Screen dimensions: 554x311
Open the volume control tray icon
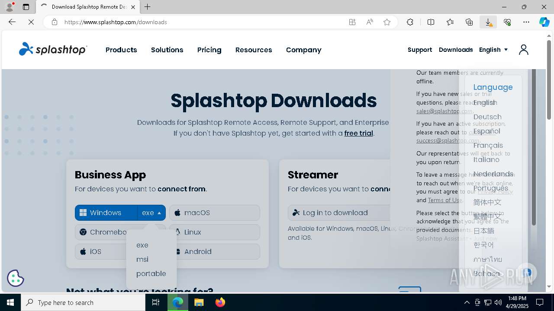[498, 302]
